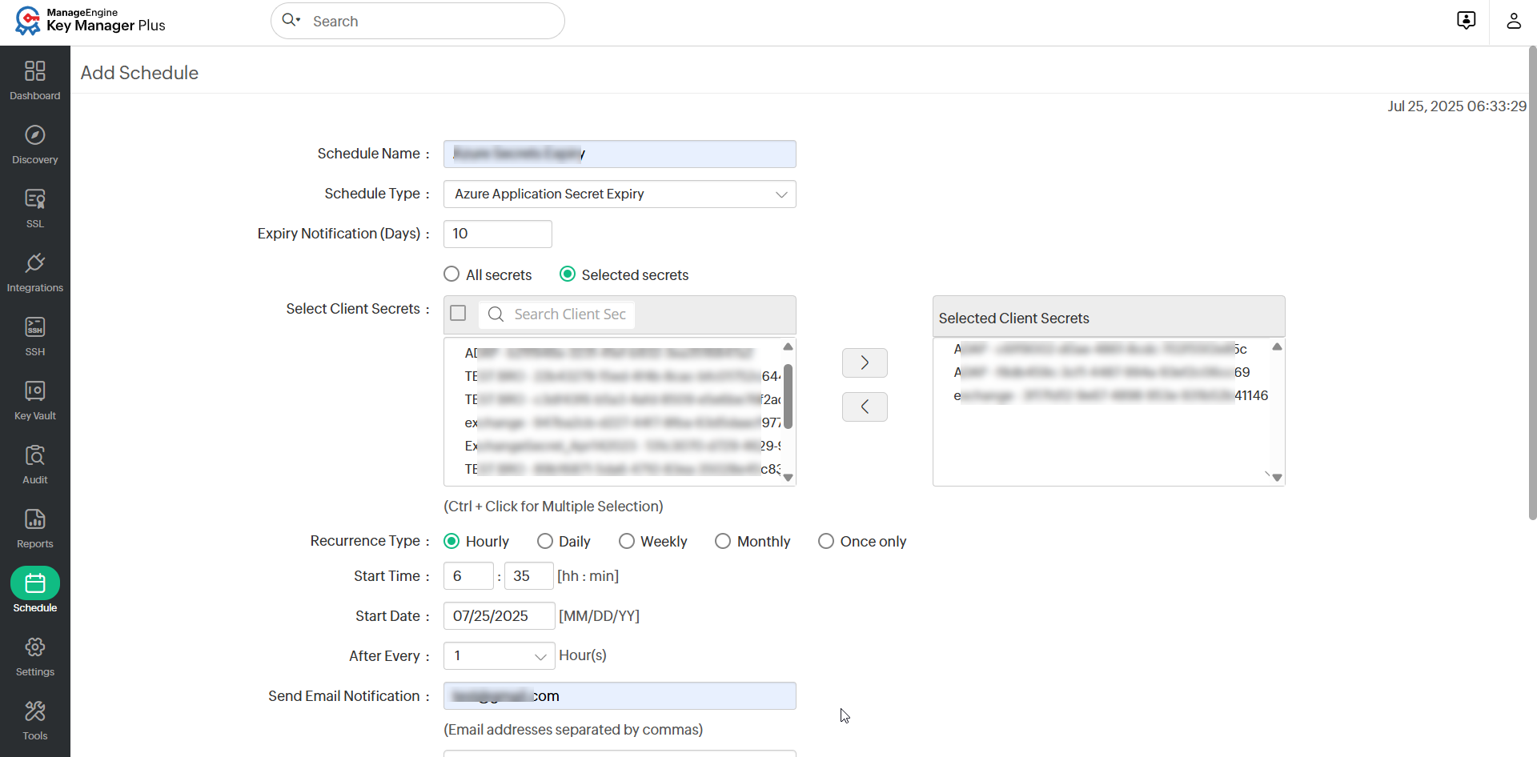Viewport: 1537px width, 757px height.
Task: Click the client secrets list scrollbar thumb
Action: point(788,396)
